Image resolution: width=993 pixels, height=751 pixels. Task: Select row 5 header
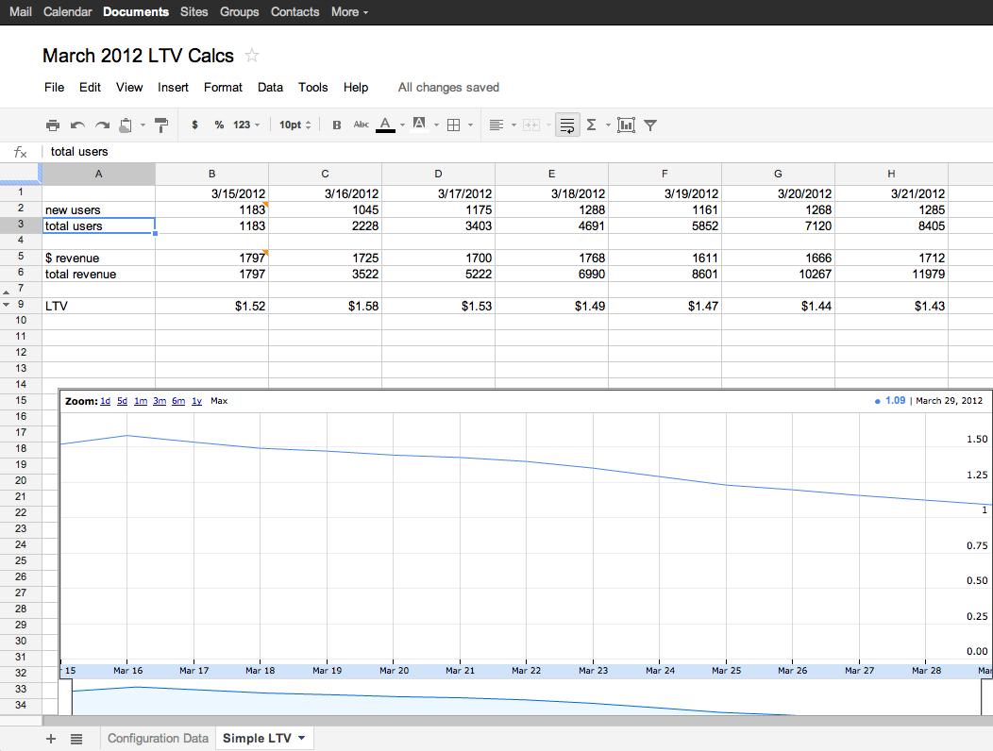21,257
